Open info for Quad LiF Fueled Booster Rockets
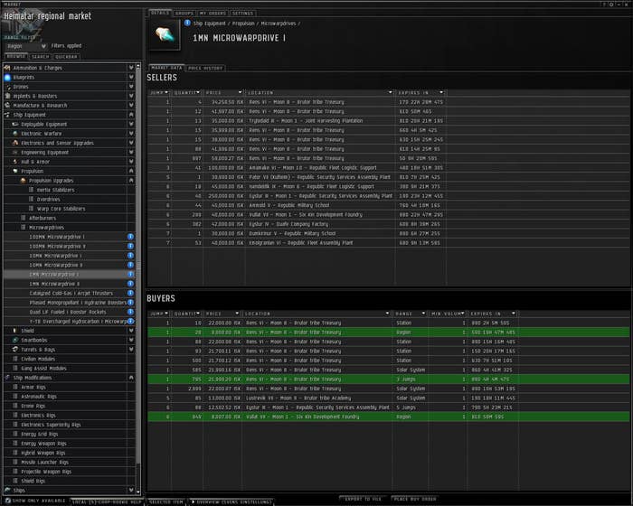Image resolution: width=633 pixels, height=506 pixels. click(130, 312)
